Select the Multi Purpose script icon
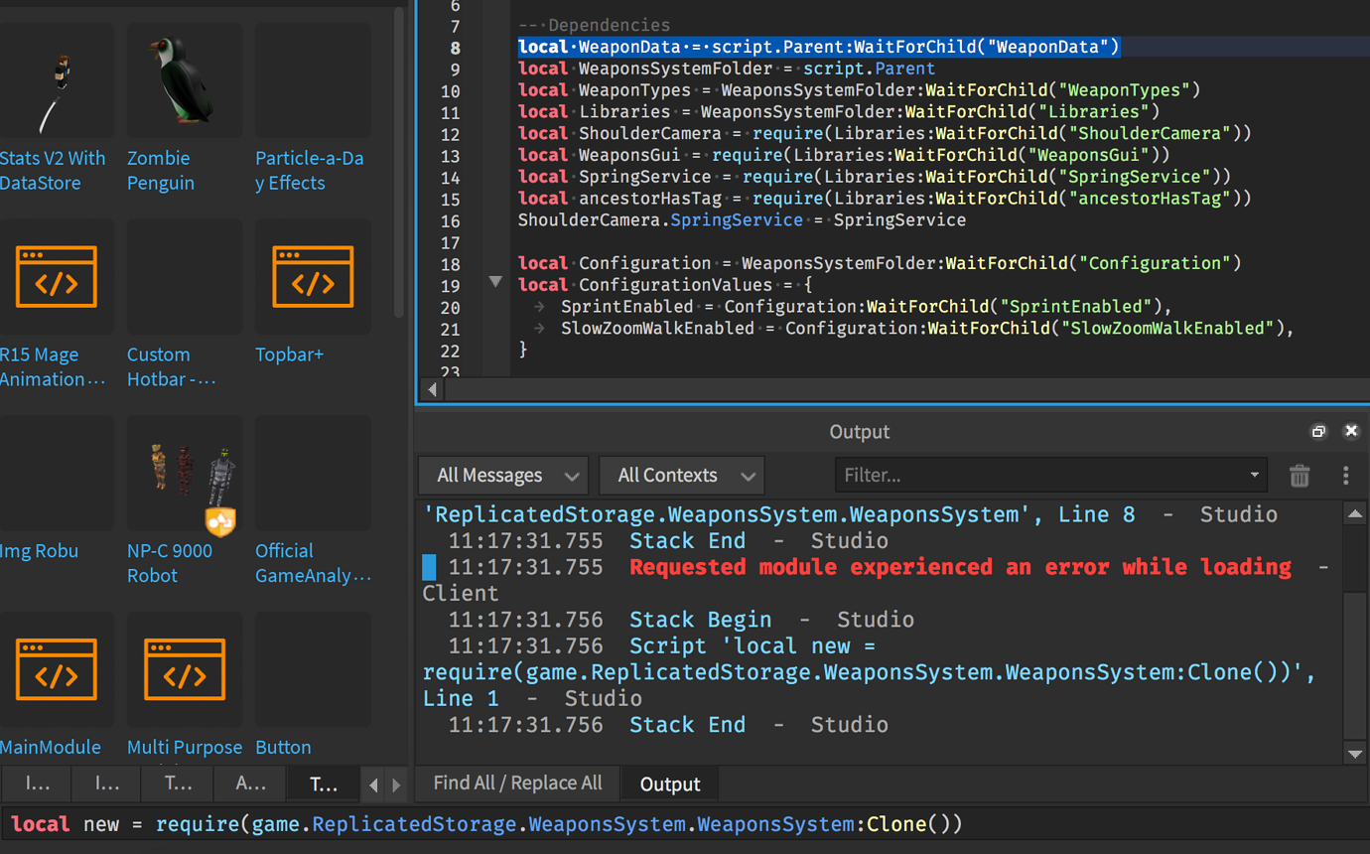 [184, 670]
